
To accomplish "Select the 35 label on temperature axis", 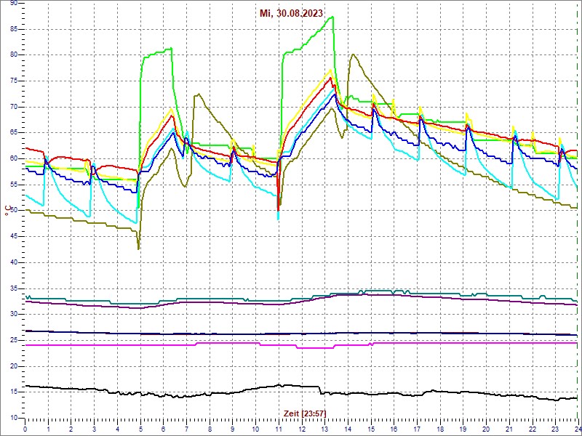I will click(x=13, y=288).
